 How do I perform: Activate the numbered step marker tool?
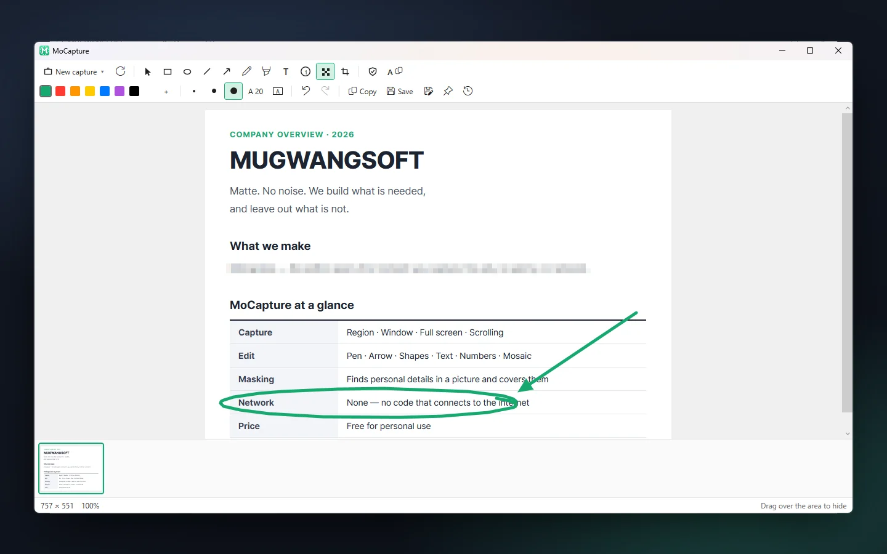coord(306,72)
